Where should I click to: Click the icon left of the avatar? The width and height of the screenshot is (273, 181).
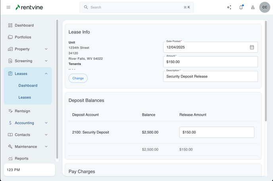253,7
